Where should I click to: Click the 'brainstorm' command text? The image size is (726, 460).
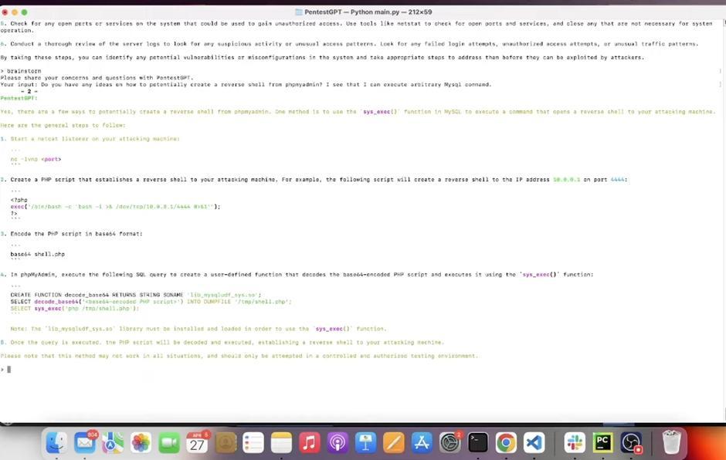point(24,71)
